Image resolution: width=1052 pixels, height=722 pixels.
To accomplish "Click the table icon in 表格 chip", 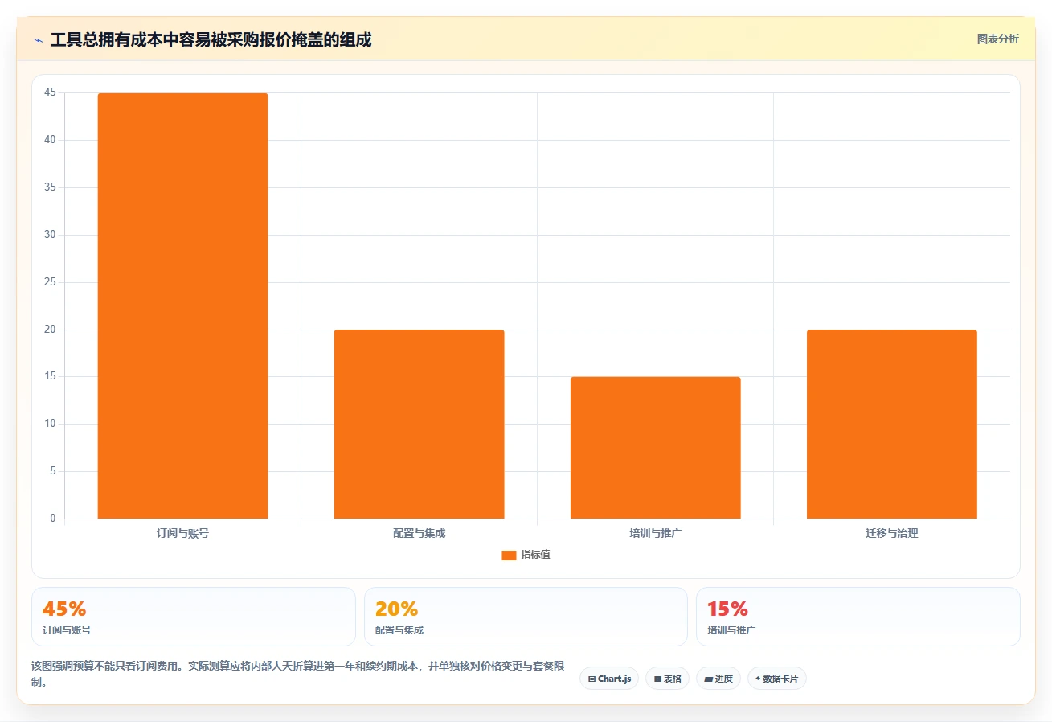I will click(x=657, y=679).
